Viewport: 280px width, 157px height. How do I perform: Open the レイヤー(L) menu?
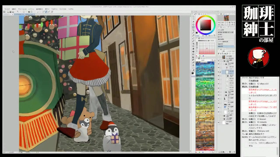click(31, 9)
